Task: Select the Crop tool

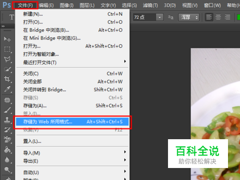Action: click(7, 79)
